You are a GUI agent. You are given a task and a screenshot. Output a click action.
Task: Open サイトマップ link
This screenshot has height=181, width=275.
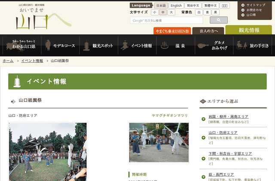pos(256,5)
